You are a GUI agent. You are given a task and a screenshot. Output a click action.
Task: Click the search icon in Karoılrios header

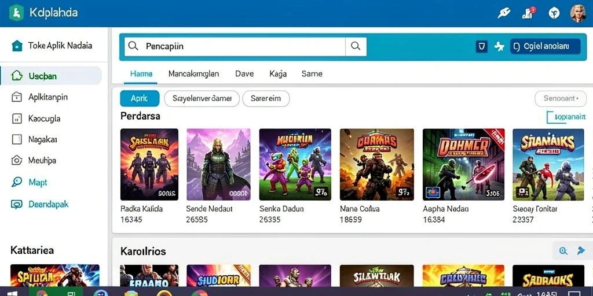563,250
